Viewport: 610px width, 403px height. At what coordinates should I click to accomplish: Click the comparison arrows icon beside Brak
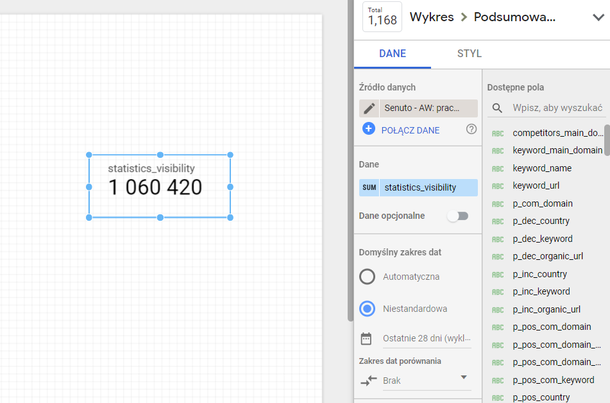[x=369, y=380]
